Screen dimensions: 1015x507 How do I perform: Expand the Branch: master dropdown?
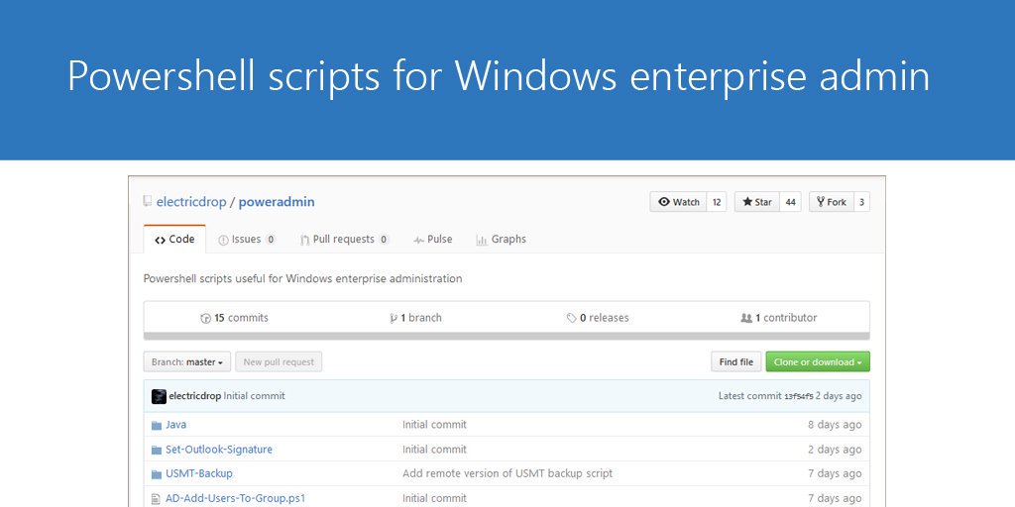pyautogui.click(x=187, y=362)
